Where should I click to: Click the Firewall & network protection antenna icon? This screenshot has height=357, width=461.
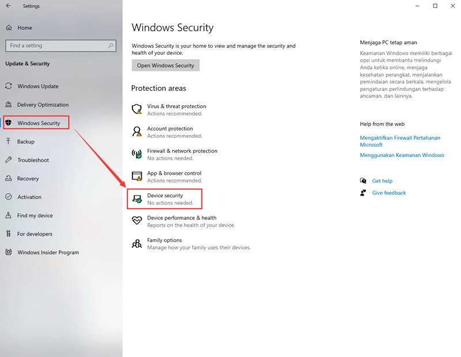[x=137, y=154]
